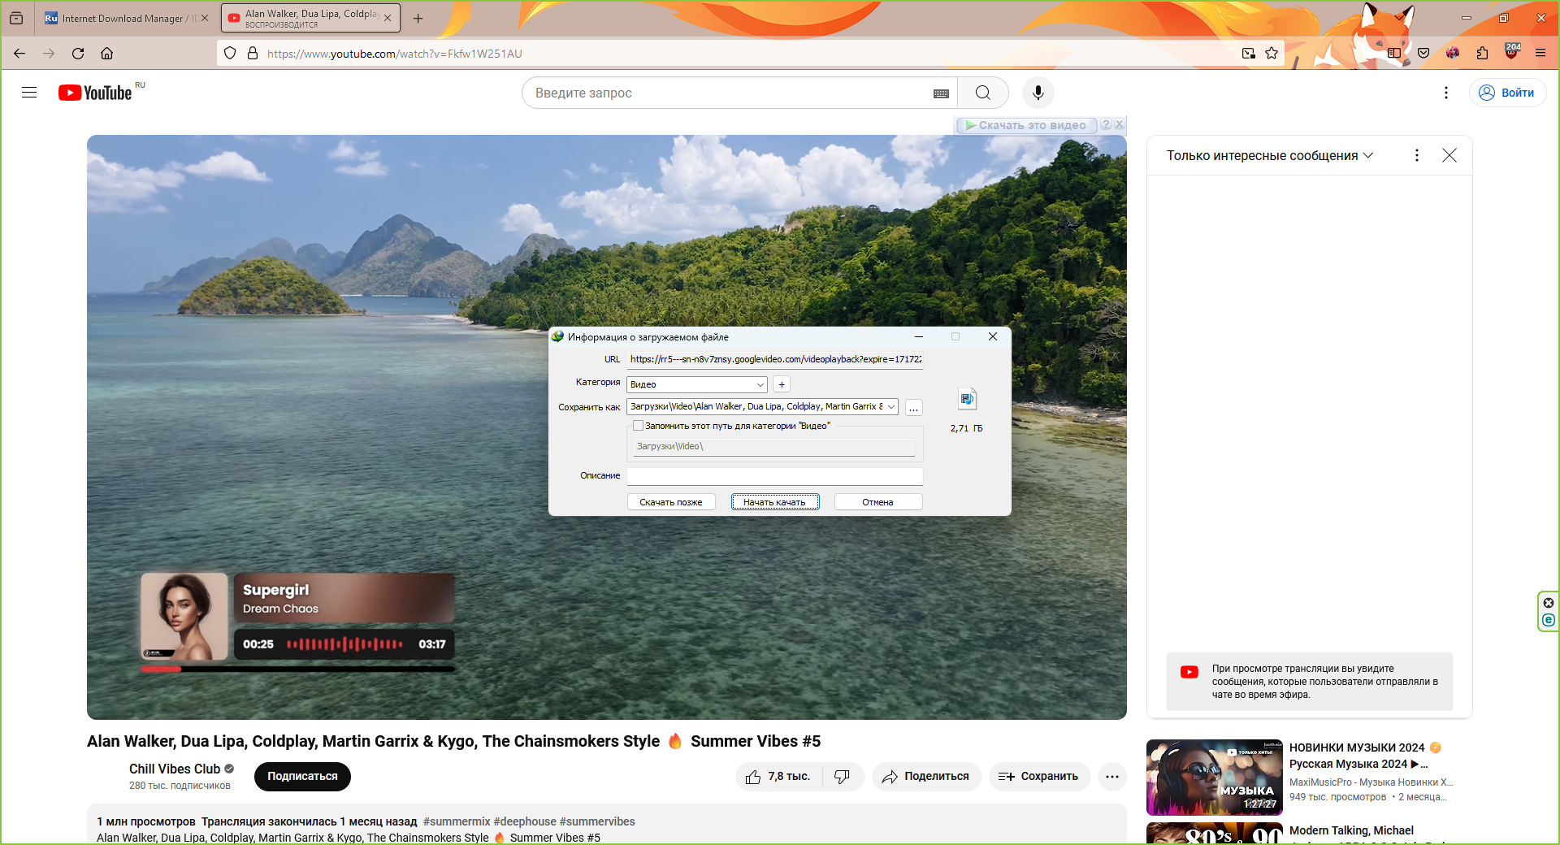Open Chill Vibes Club channel name
The image size is (1560, 845).
pos(175,769)
